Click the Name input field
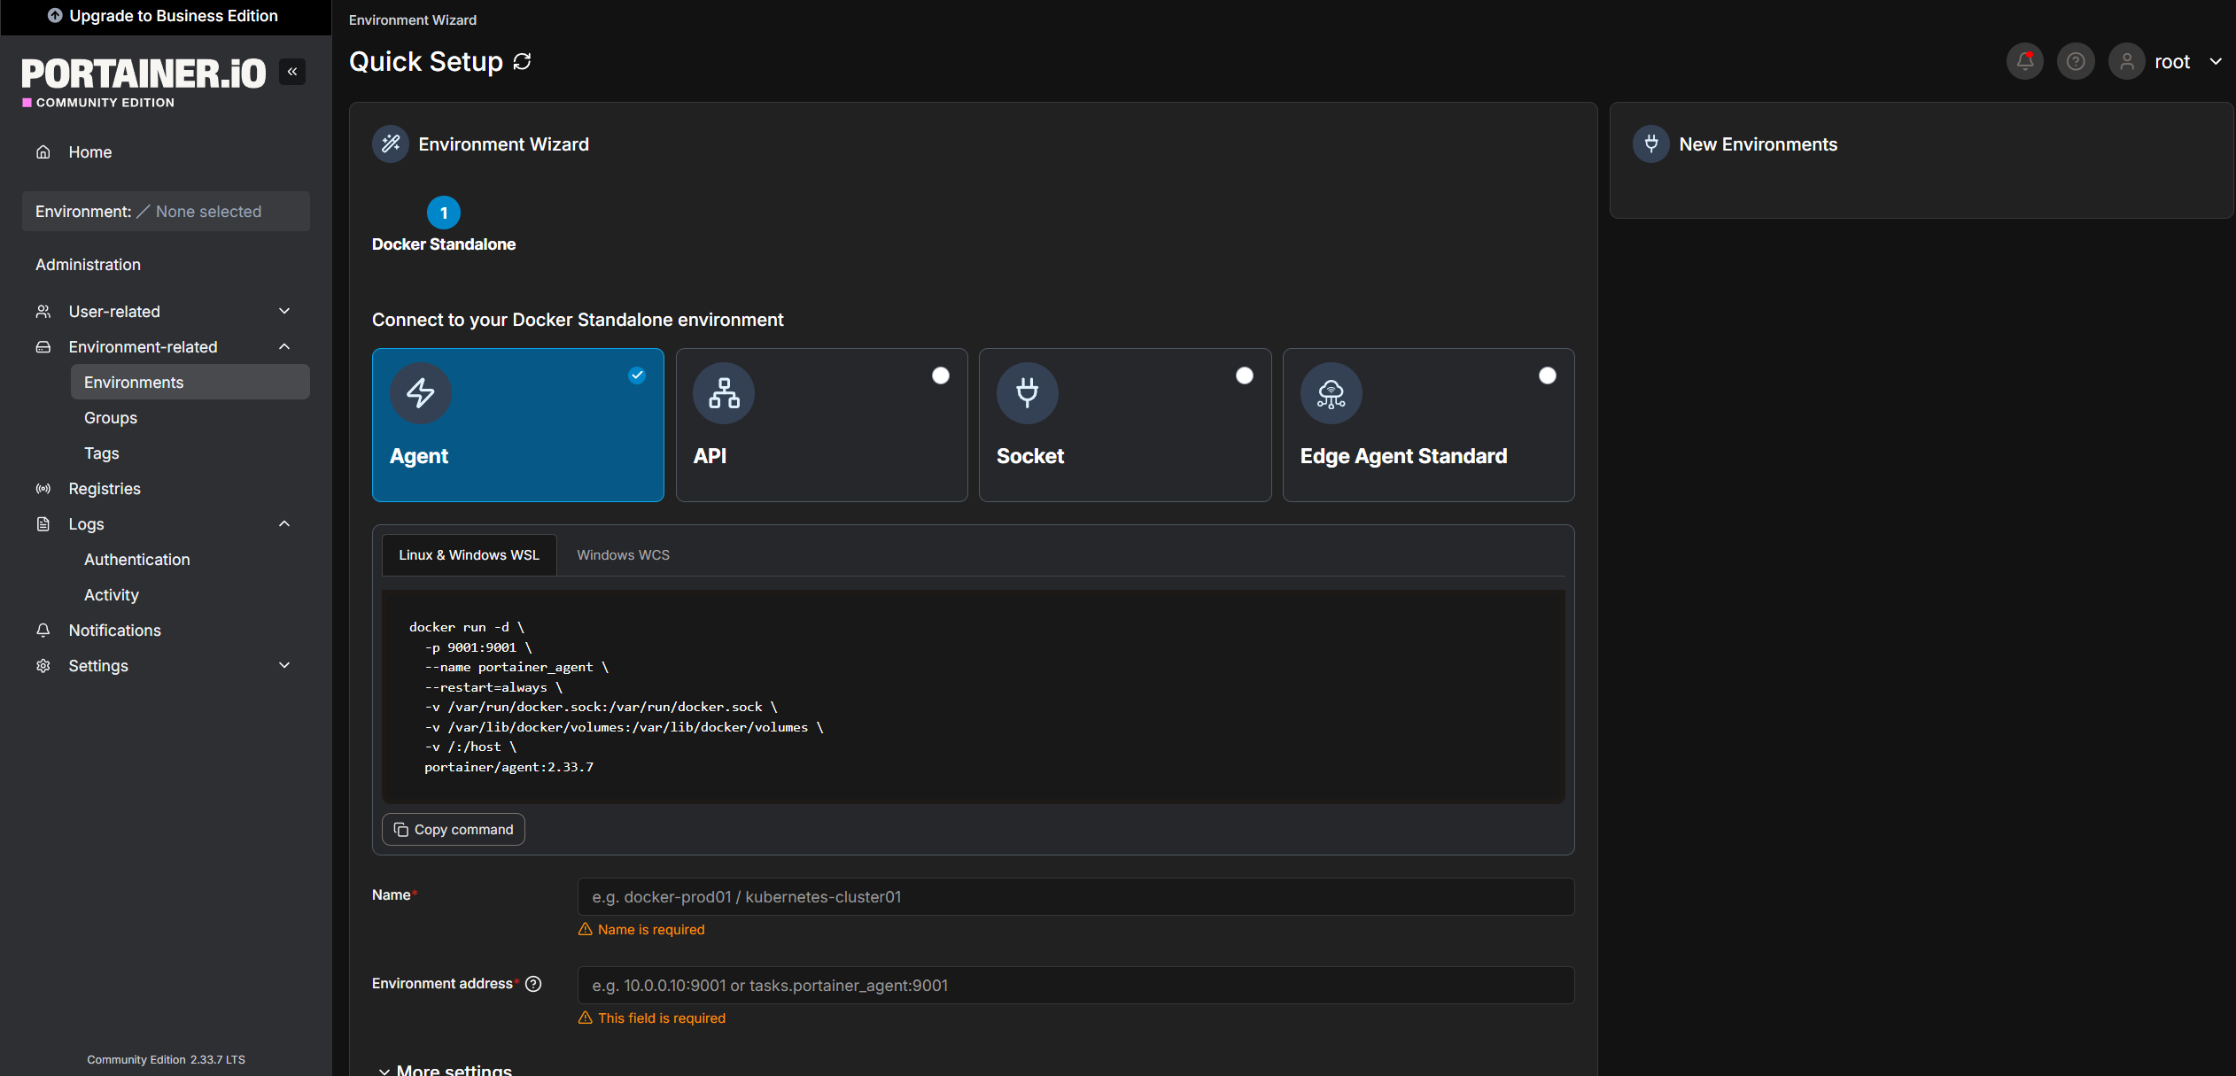The width and height of the screenshot is (2236, 1076). (1075, 897)
